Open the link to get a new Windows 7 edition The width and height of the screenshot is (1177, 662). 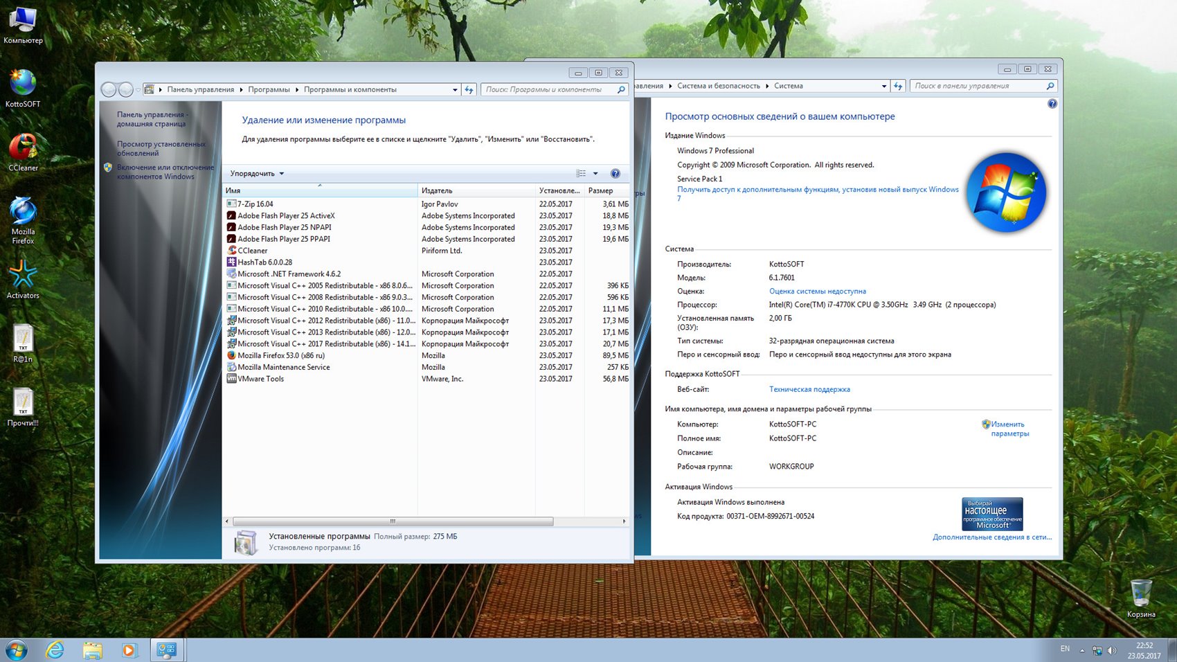(818, 194)
